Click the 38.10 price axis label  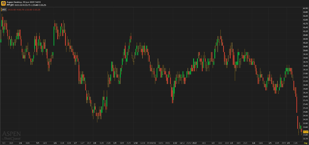point(306,70)
